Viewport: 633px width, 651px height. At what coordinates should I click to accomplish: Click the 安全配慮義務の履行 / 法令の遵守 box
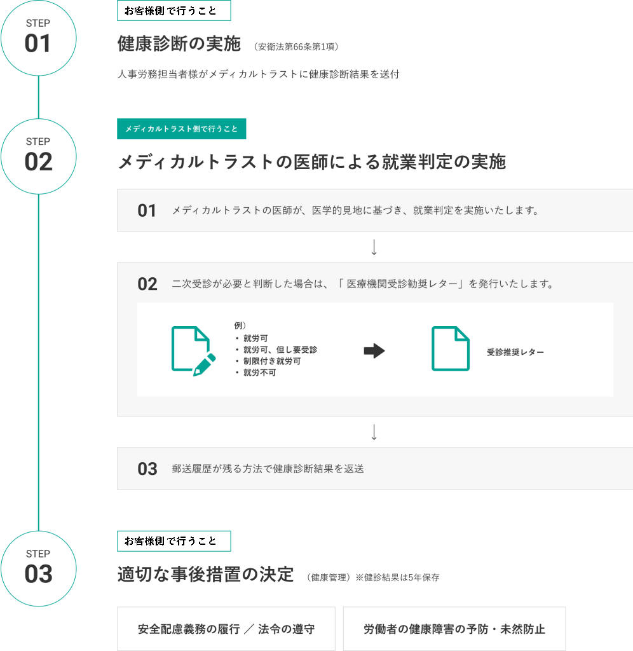click(x=226, y=629)
